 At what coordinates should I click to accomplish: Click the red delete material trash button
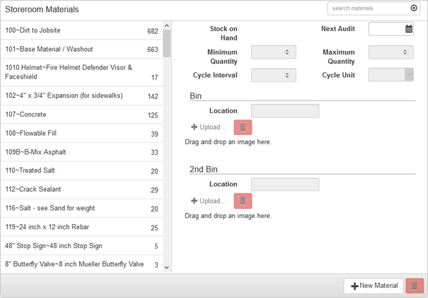pos(414,286)
